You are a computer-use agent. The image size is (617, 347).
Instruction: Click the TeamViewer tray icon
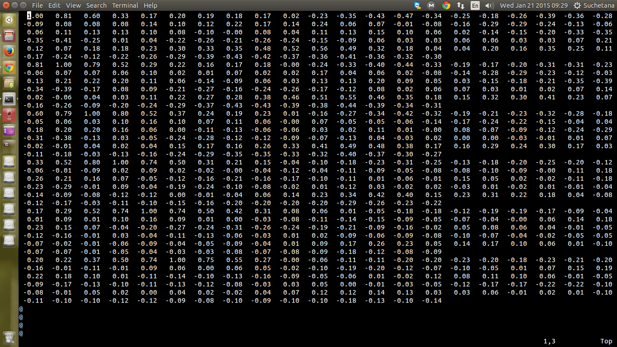pyautogui.click(x=418, y=5)
